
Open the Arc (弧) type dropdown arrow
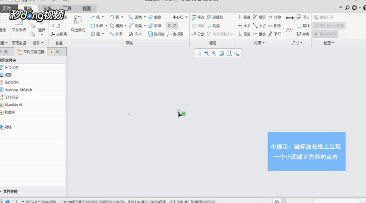coord(122,17)
